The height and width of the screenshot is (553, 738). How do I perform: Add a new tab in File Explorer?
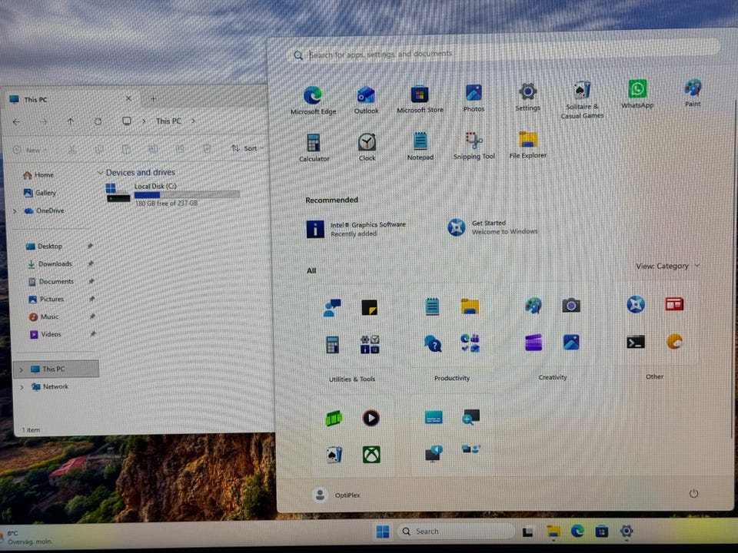pos(153,98)
